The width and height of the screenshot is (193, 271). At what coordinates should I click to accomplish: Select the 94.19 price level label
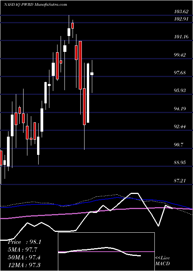click(x=180, y=109)
